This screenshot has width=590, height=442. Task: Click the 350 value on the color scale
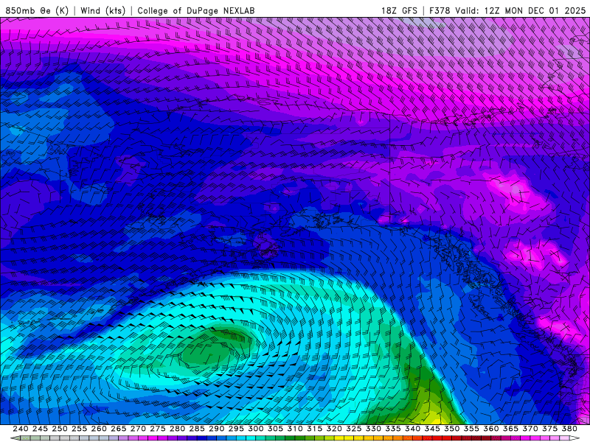pos(451,429)
